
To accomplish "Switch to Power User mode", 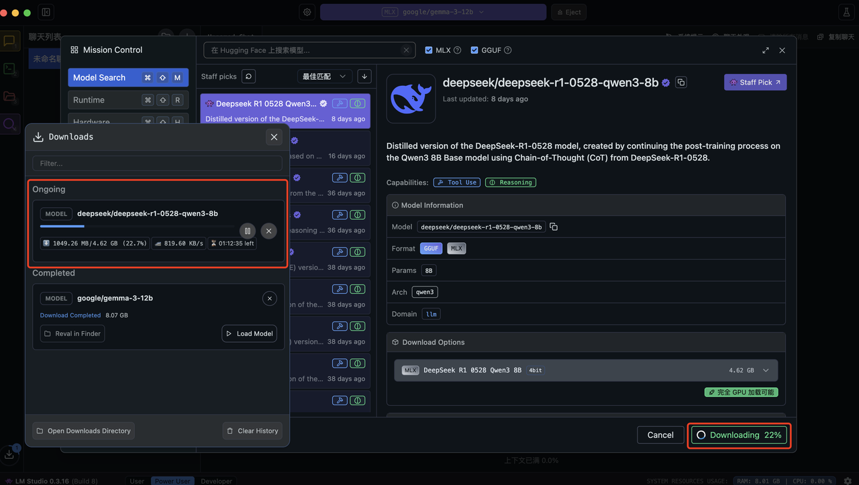I will (172, 481).
